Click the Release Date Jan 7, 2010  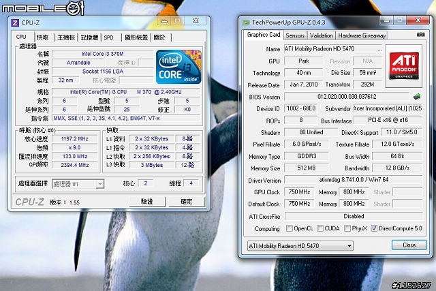[304, 85]
